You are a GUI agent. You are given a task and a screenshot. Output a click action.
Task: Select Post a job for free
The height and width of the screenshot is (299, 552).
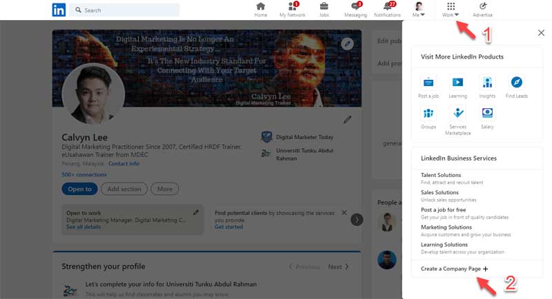tap(443, 209)
